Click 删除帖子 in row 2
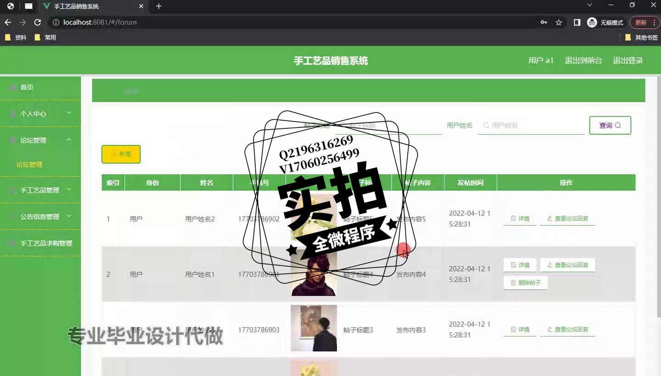 tap(525, 283)
